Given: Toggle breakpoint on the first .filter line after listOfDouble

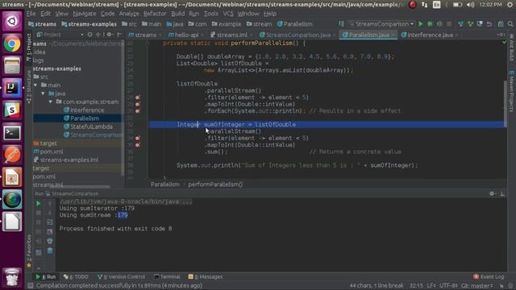Looking at the screenshot, I should (138, 97).
